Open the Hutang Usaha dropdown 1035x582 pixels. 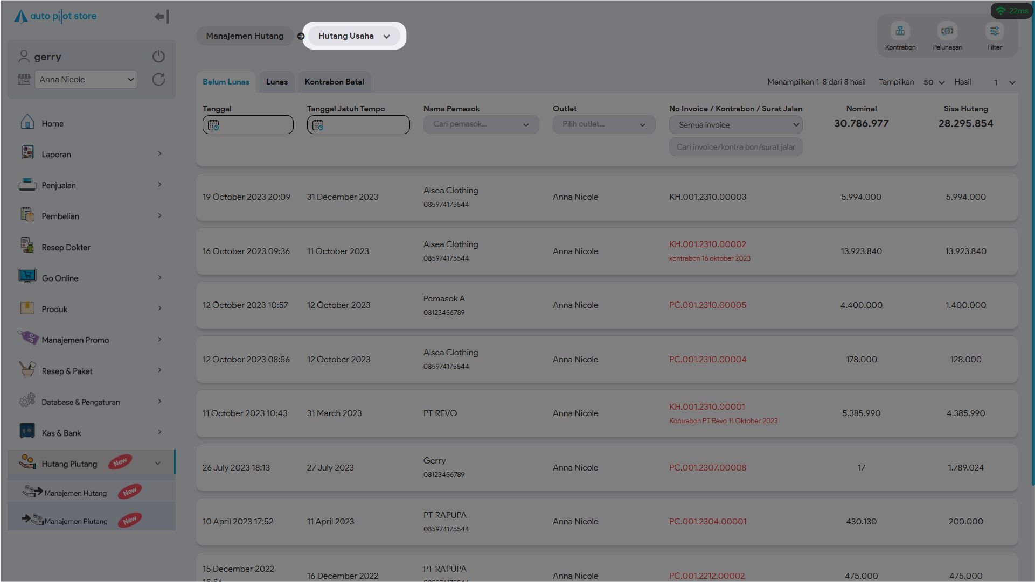click(353, 36)
